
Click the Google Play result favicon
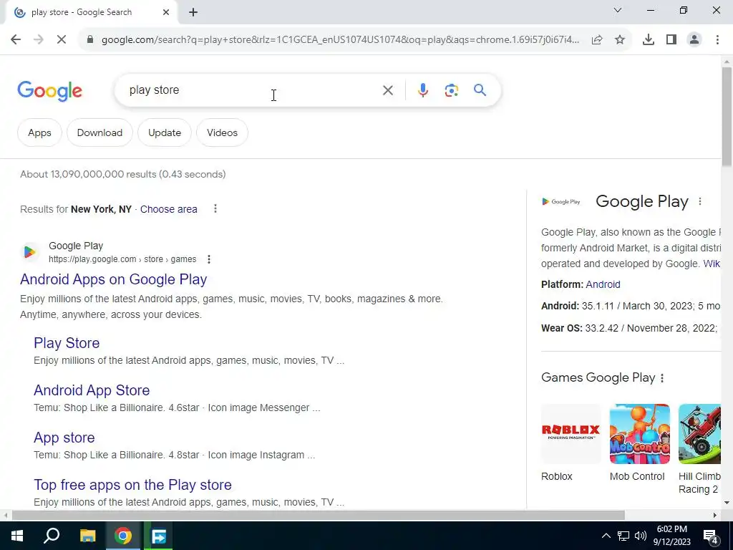(x=29, y=252)
